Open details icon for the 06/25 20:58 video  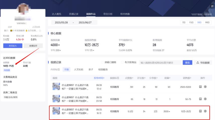pos(200,99)
